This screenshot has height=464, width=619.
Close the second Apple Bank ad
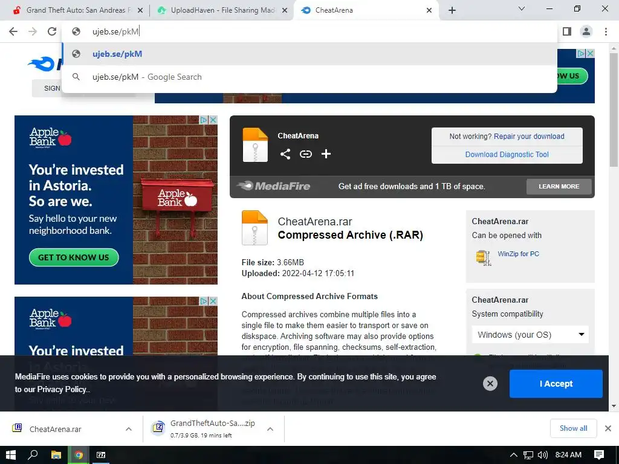(213, 301)
